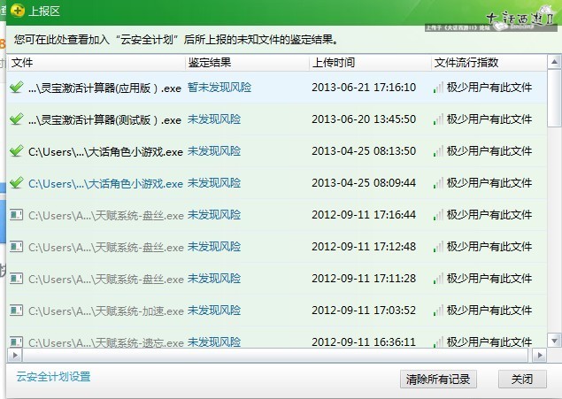Open 未发现风险 link in 17:12:48 row
Viewport: 562px width, 399px height.
coord(214,247)
